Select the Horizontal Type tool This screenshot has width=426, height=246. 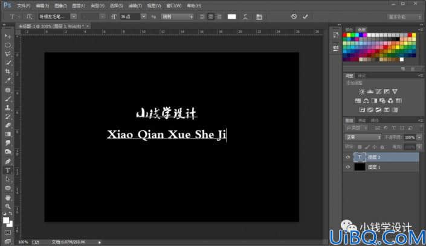(x=8, y=170)
